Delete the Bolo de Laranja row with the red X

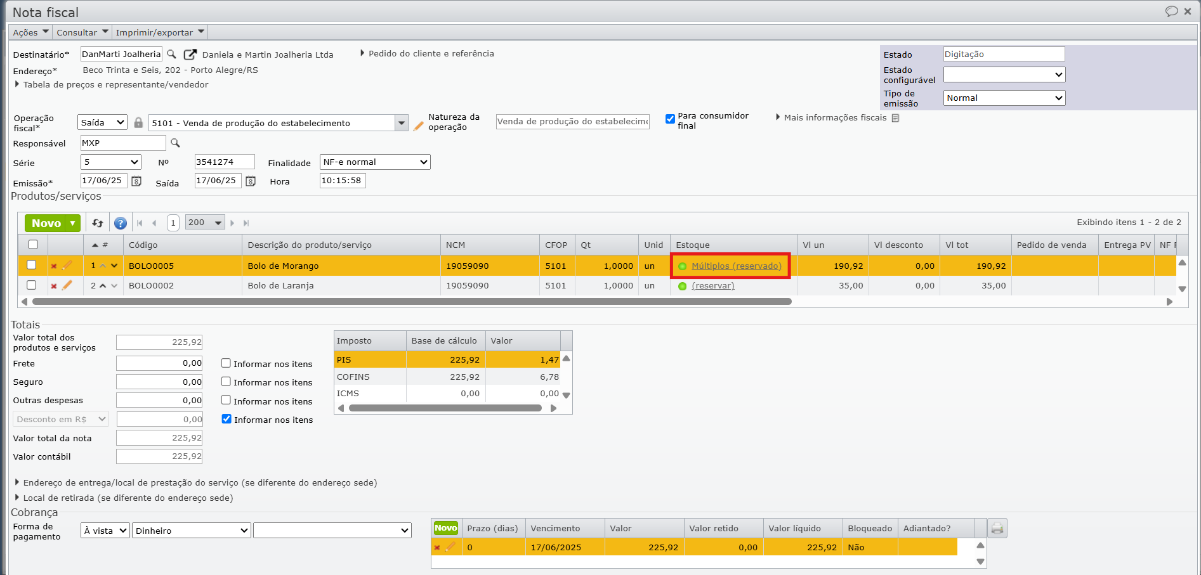[x=54, y=286]
